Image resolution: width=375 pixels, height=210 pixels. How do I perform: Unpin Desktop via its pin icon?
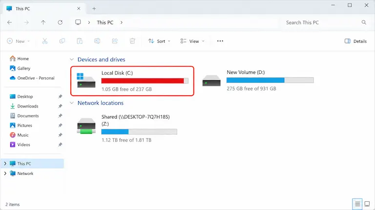(60, 96)
